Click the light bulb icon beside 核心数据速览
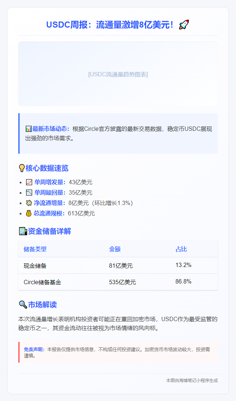 [x=22, y=168]
